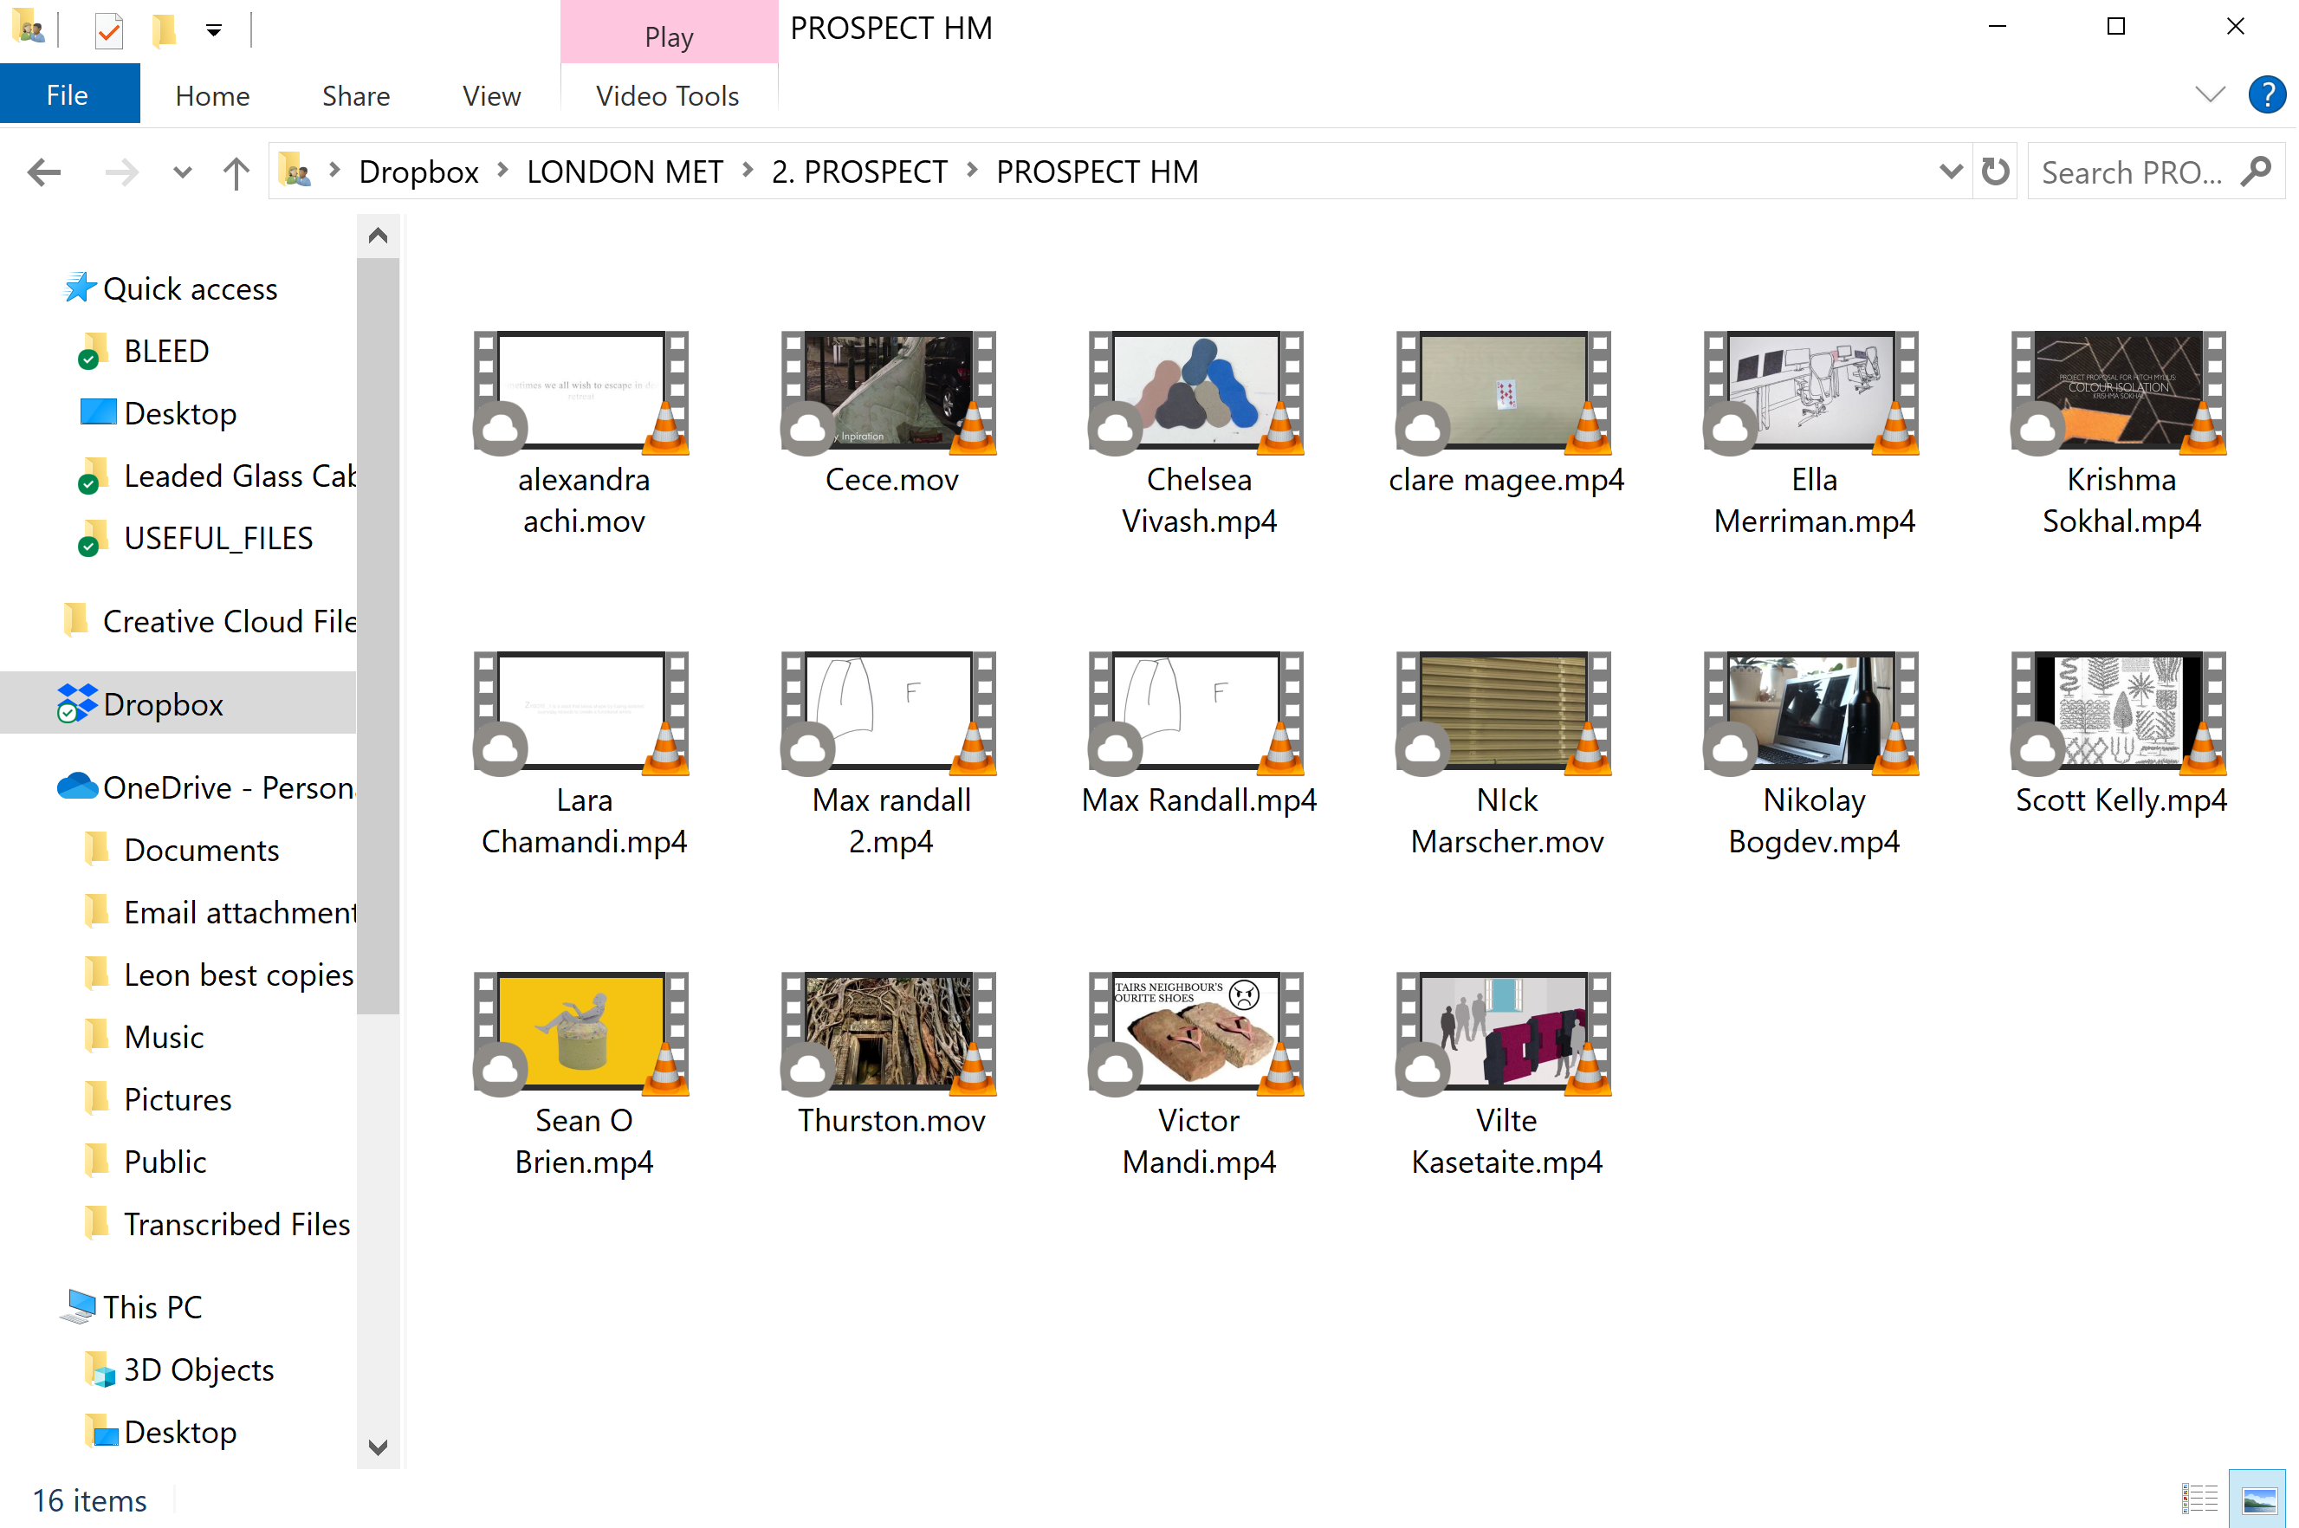
Task: Click the Up one level arrow
Action: coord(235,172)
